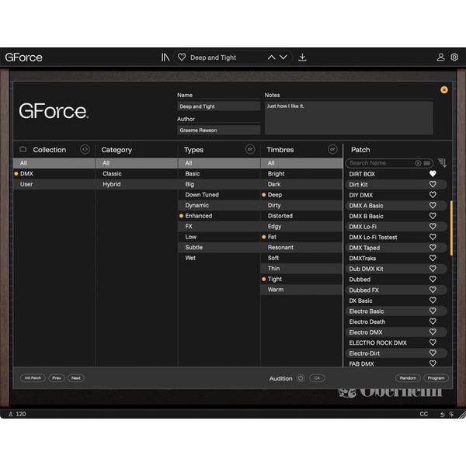Favorite the ELECTRO ROCK DMX patch

point(433,343)
